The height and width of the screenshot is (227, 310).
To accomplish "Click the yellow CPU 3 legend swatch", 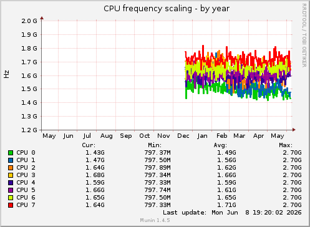I will point(11,175).
